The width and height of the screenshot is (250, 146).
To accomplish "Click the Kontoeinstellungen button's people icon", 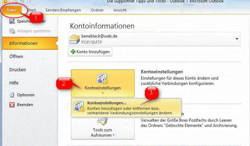I will (102, 78).
